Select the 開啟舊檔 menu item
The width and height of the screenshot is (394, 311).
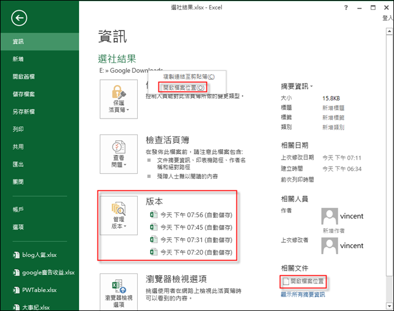click(x=40, y=77)
